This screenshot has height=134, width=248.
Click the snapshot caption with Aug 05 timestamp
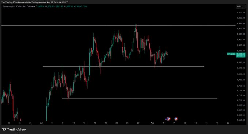click(35, 2)
